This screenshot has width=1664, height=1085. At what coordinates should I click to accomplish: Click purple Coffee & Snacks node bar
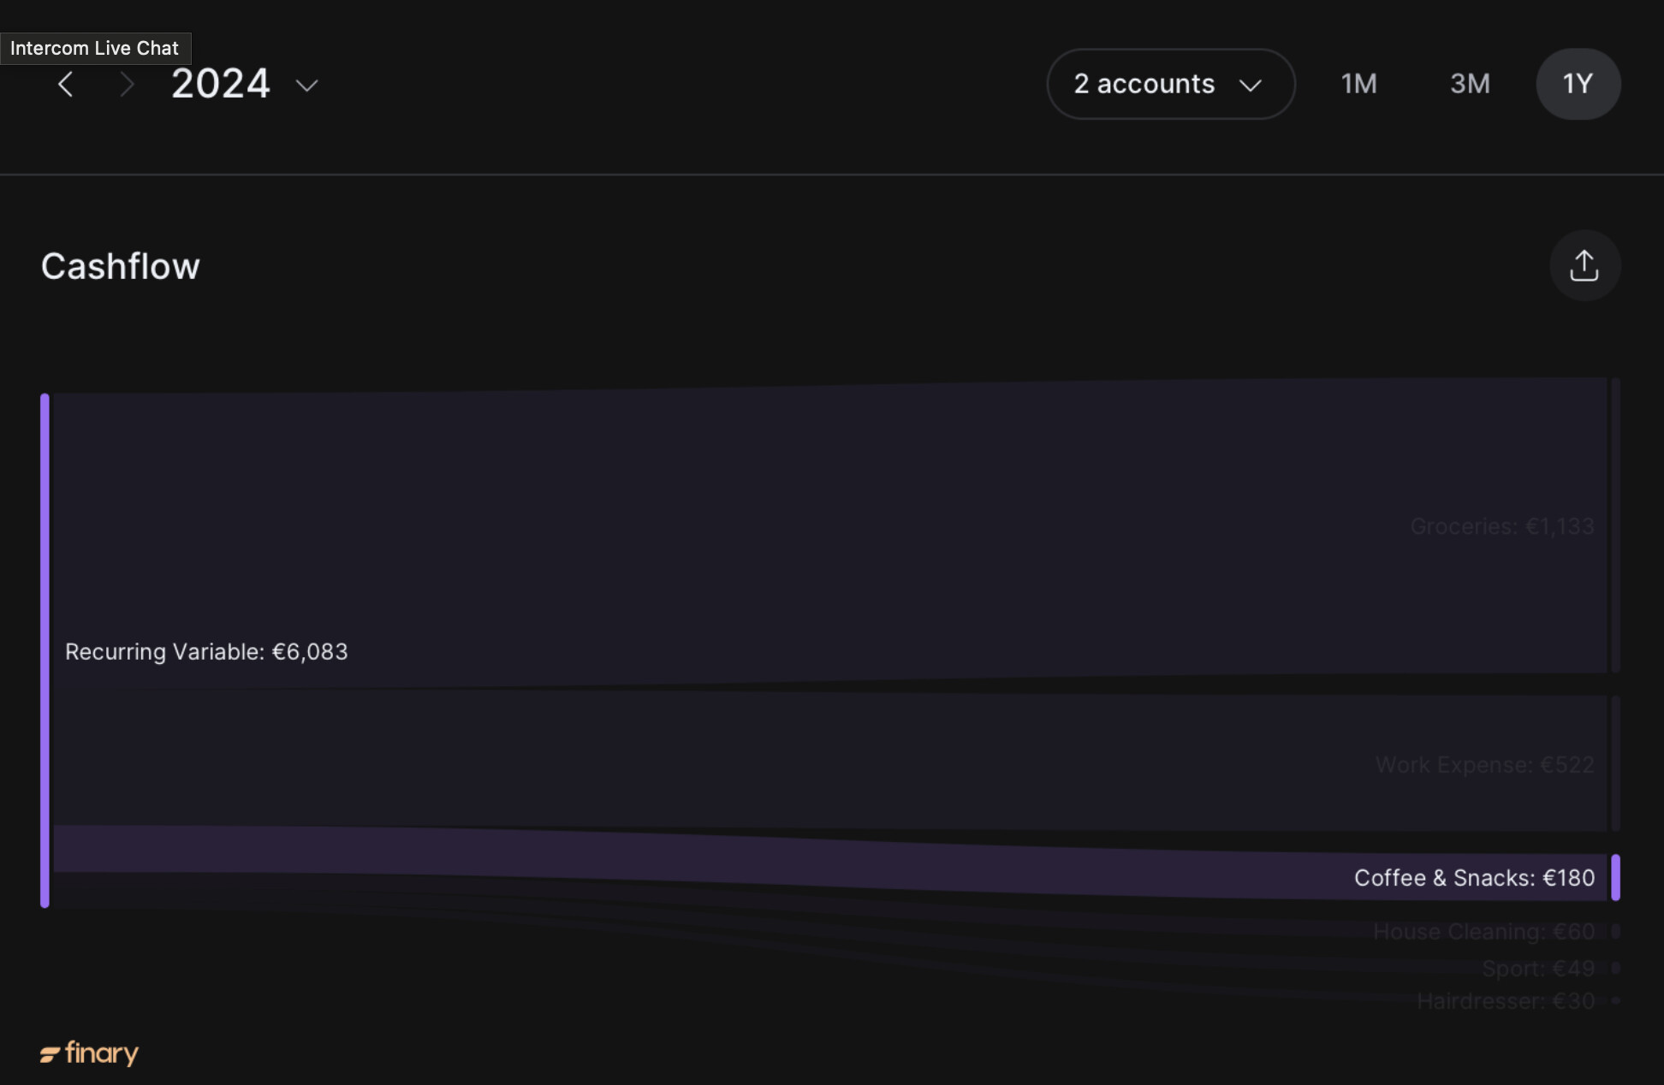1616,877
